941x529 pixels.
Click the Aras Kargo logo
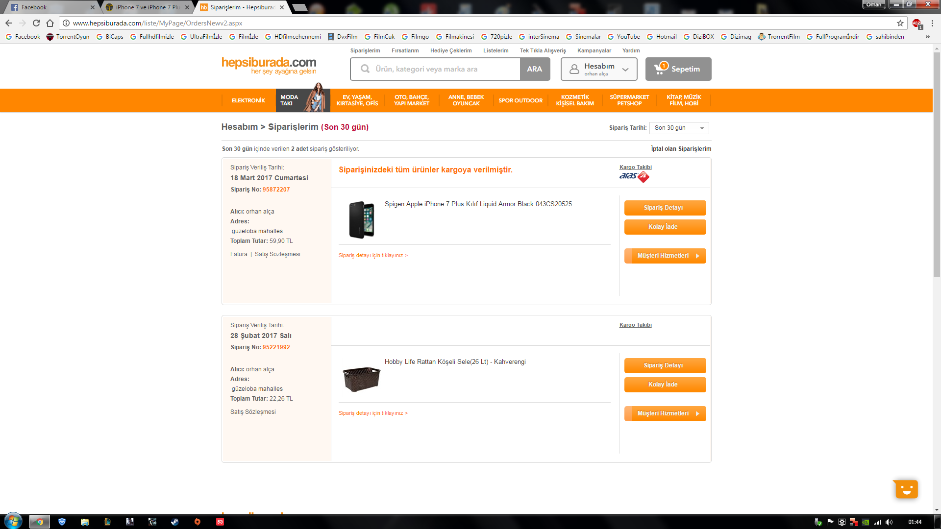click(634, 176)
